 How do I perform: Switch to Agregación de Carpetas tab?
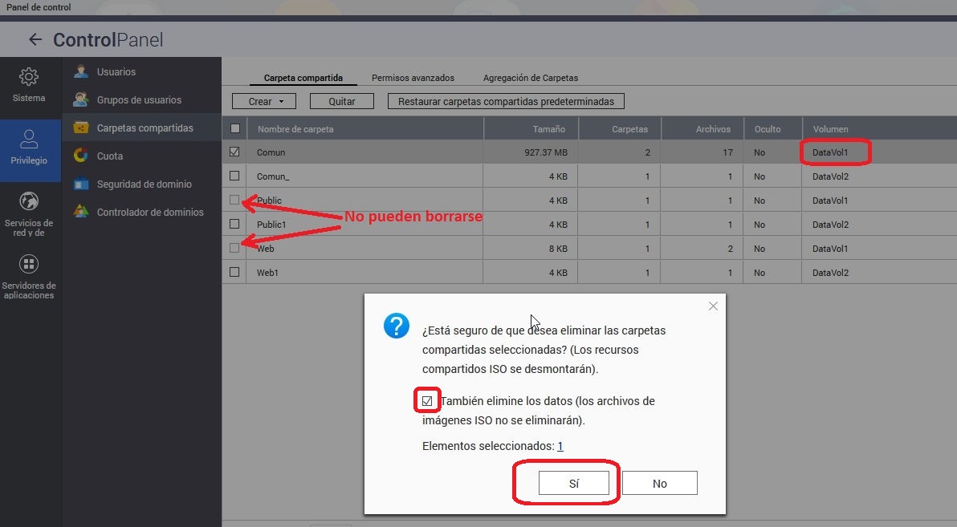coord(530,78)
